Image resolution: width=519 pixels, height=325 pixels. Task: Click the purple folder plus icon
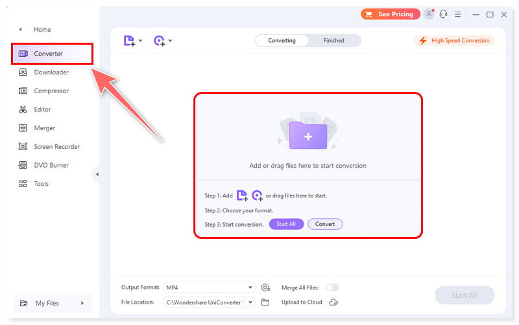[x=308, y=137]
